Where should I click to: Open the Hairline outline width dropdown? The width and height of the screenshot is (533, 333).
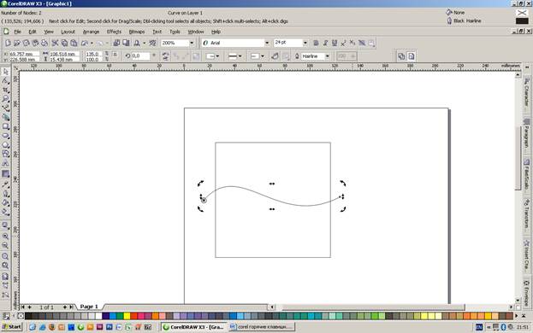328,56
